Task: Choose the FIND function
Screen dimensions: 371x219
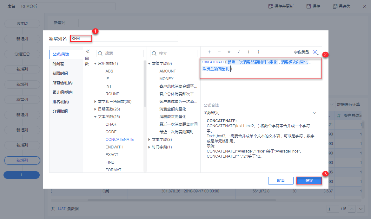Action: click(x=110, y=162)
